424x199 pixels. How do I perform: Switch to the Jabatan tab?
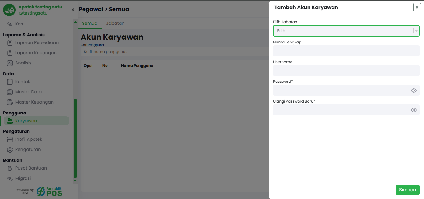coord(115,23)
